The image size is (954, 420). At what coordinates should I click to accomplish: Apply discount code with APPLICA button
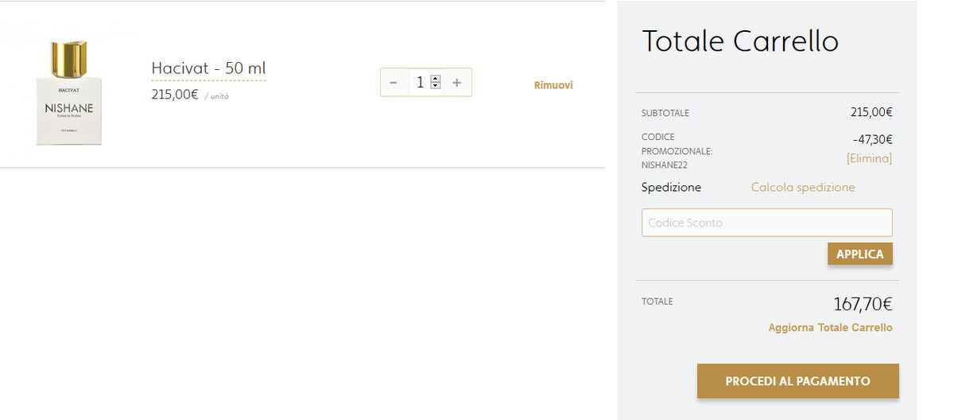tap(860, 254)
